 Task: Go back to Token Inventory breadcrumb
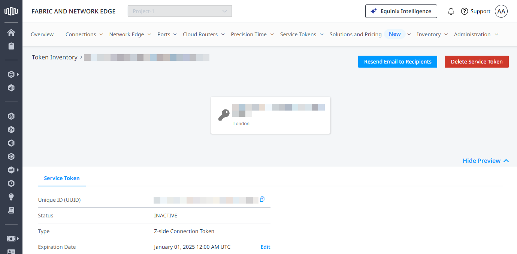coord(55,57)
